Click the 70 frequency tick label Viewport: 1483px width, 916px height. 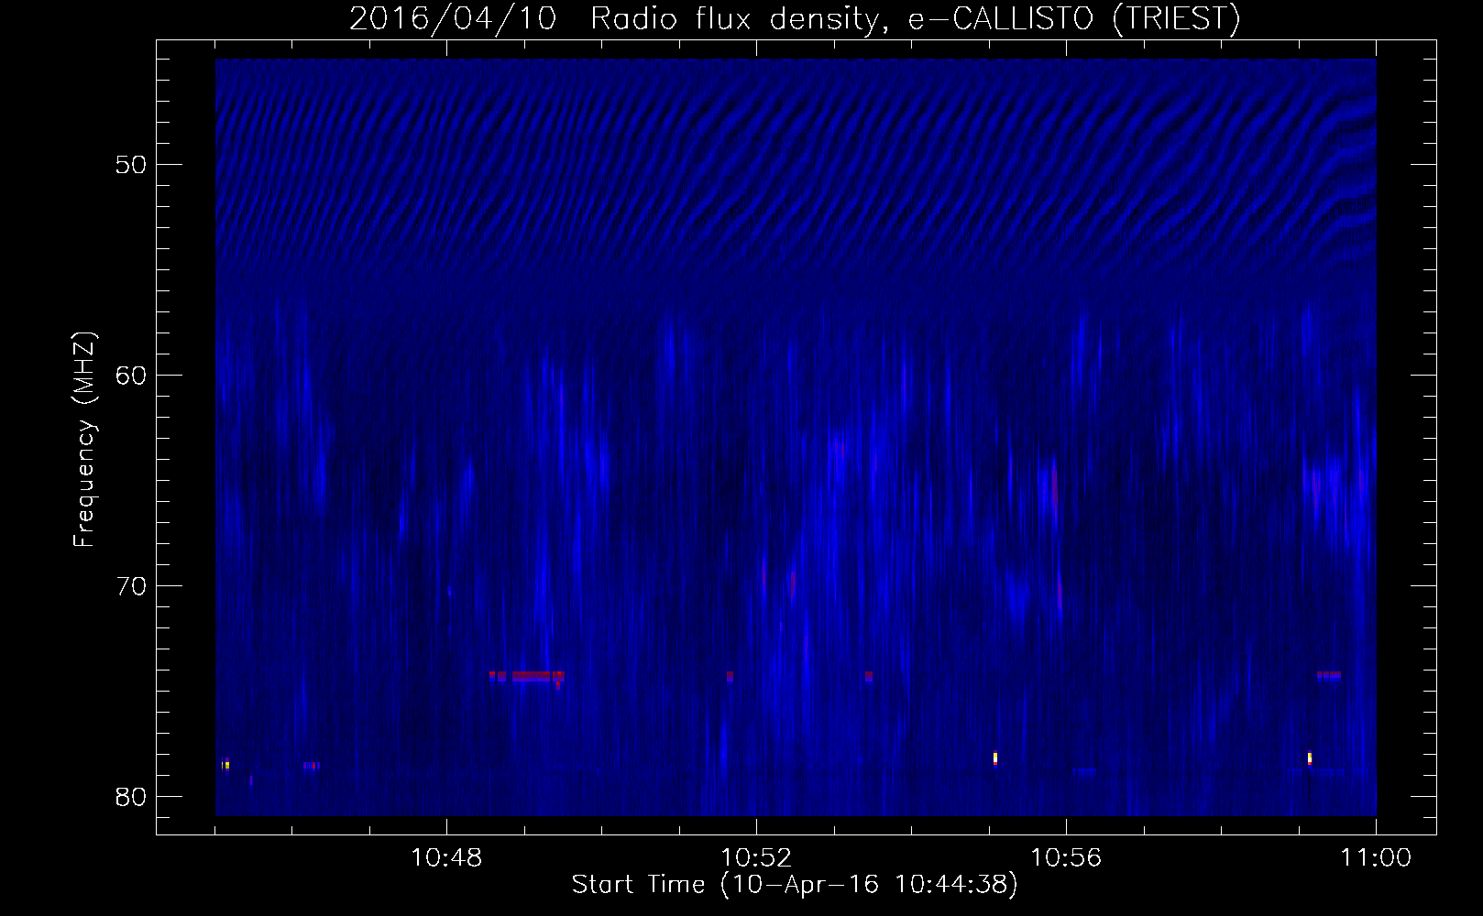[x=132, y=586]
